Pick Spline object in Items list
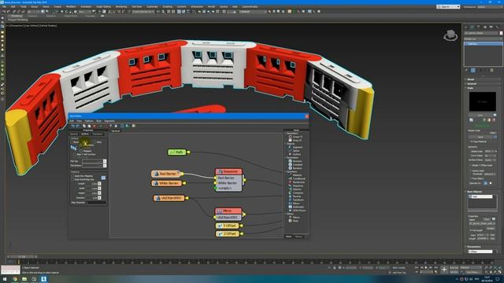The width and height of the screenshot is (504, 283). (294, 151)
